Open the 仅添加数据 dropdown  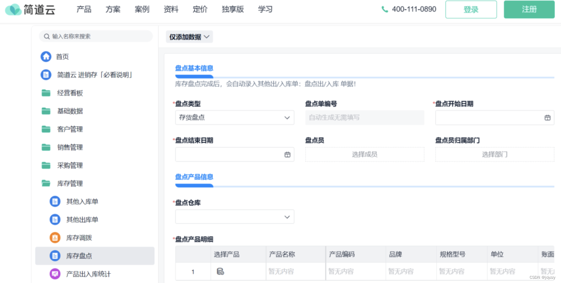[x=189, y=37]
